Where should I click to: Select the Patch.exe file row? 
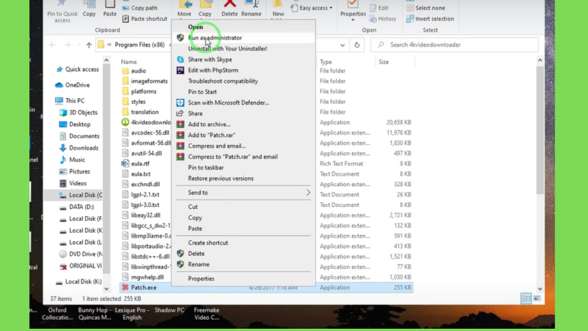(266, 288)
